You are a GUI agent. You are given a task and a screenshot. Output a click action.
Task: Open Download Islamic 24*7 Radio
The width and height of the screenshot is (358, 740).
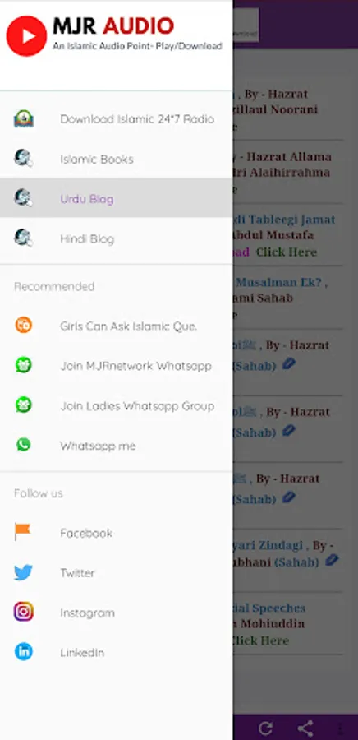tap(117, 119)
